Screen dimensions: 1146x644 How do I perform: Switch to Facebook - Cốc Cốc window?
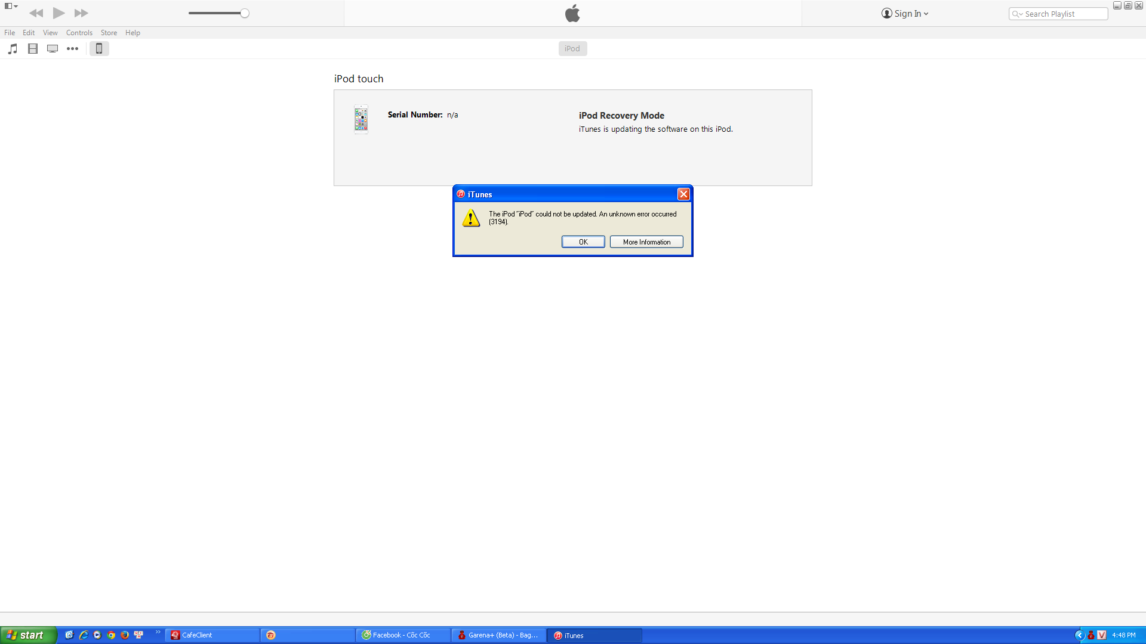click(403, 635)
